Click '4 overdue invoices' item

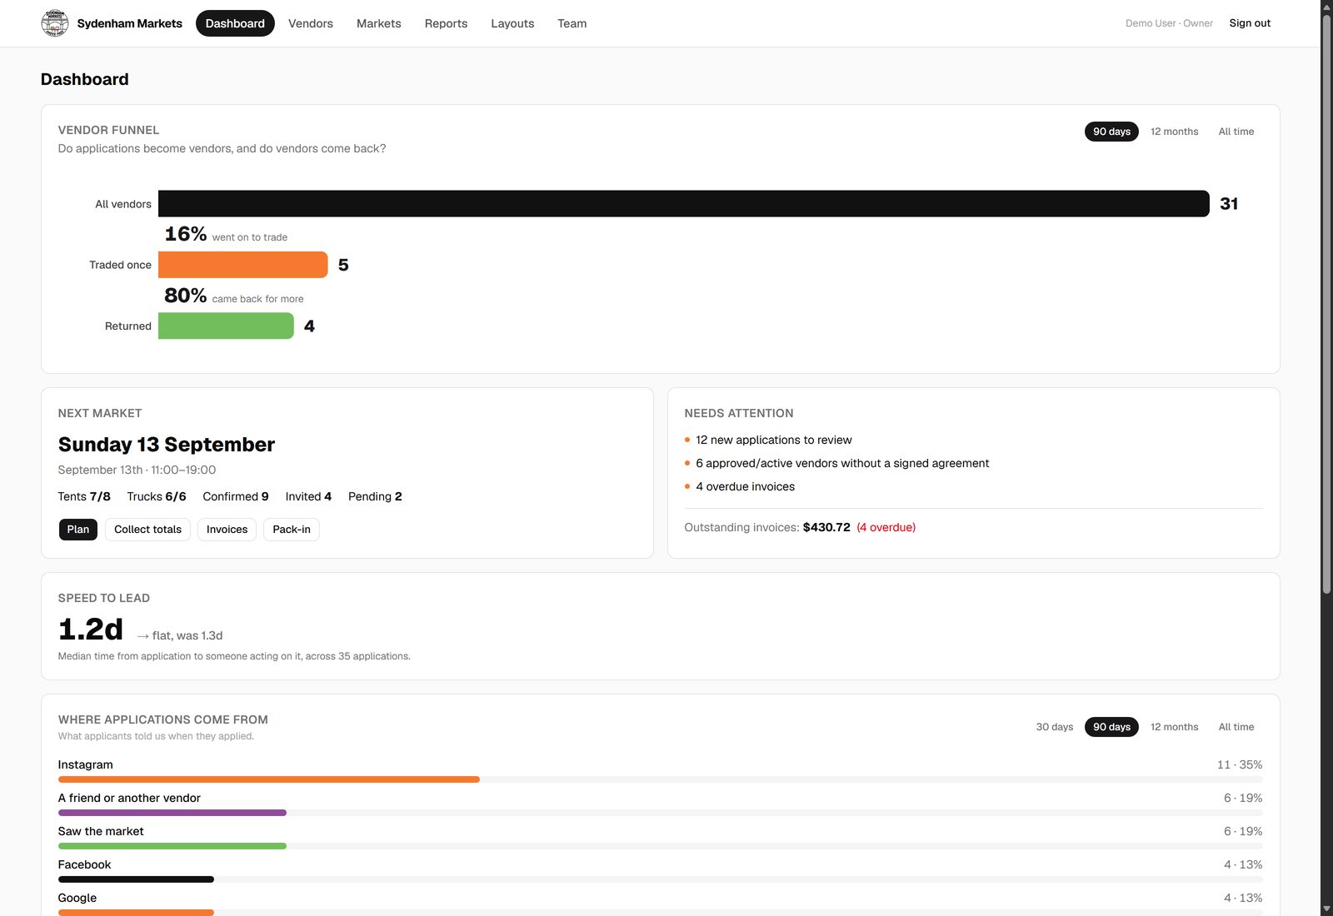(746, 486)
